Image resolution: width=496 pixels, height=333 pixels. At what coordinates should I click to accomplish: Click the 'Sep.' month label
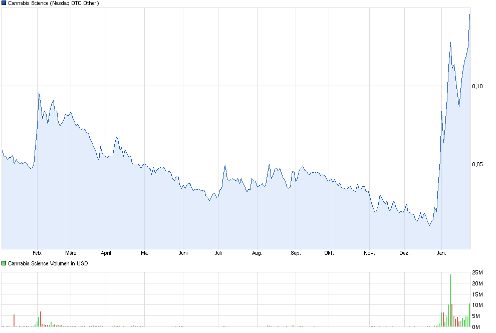pos(296,253)
